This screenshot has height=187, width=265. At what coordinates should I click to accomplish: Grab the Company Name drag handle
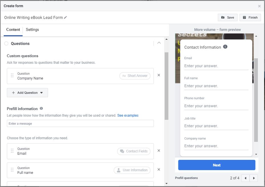coord(12,75)
